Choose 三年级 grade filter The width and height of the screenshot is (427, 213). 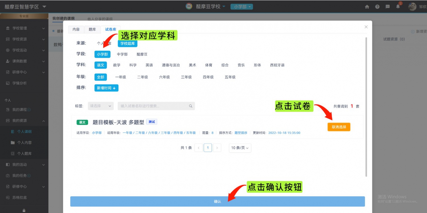(x=186, y=77)
